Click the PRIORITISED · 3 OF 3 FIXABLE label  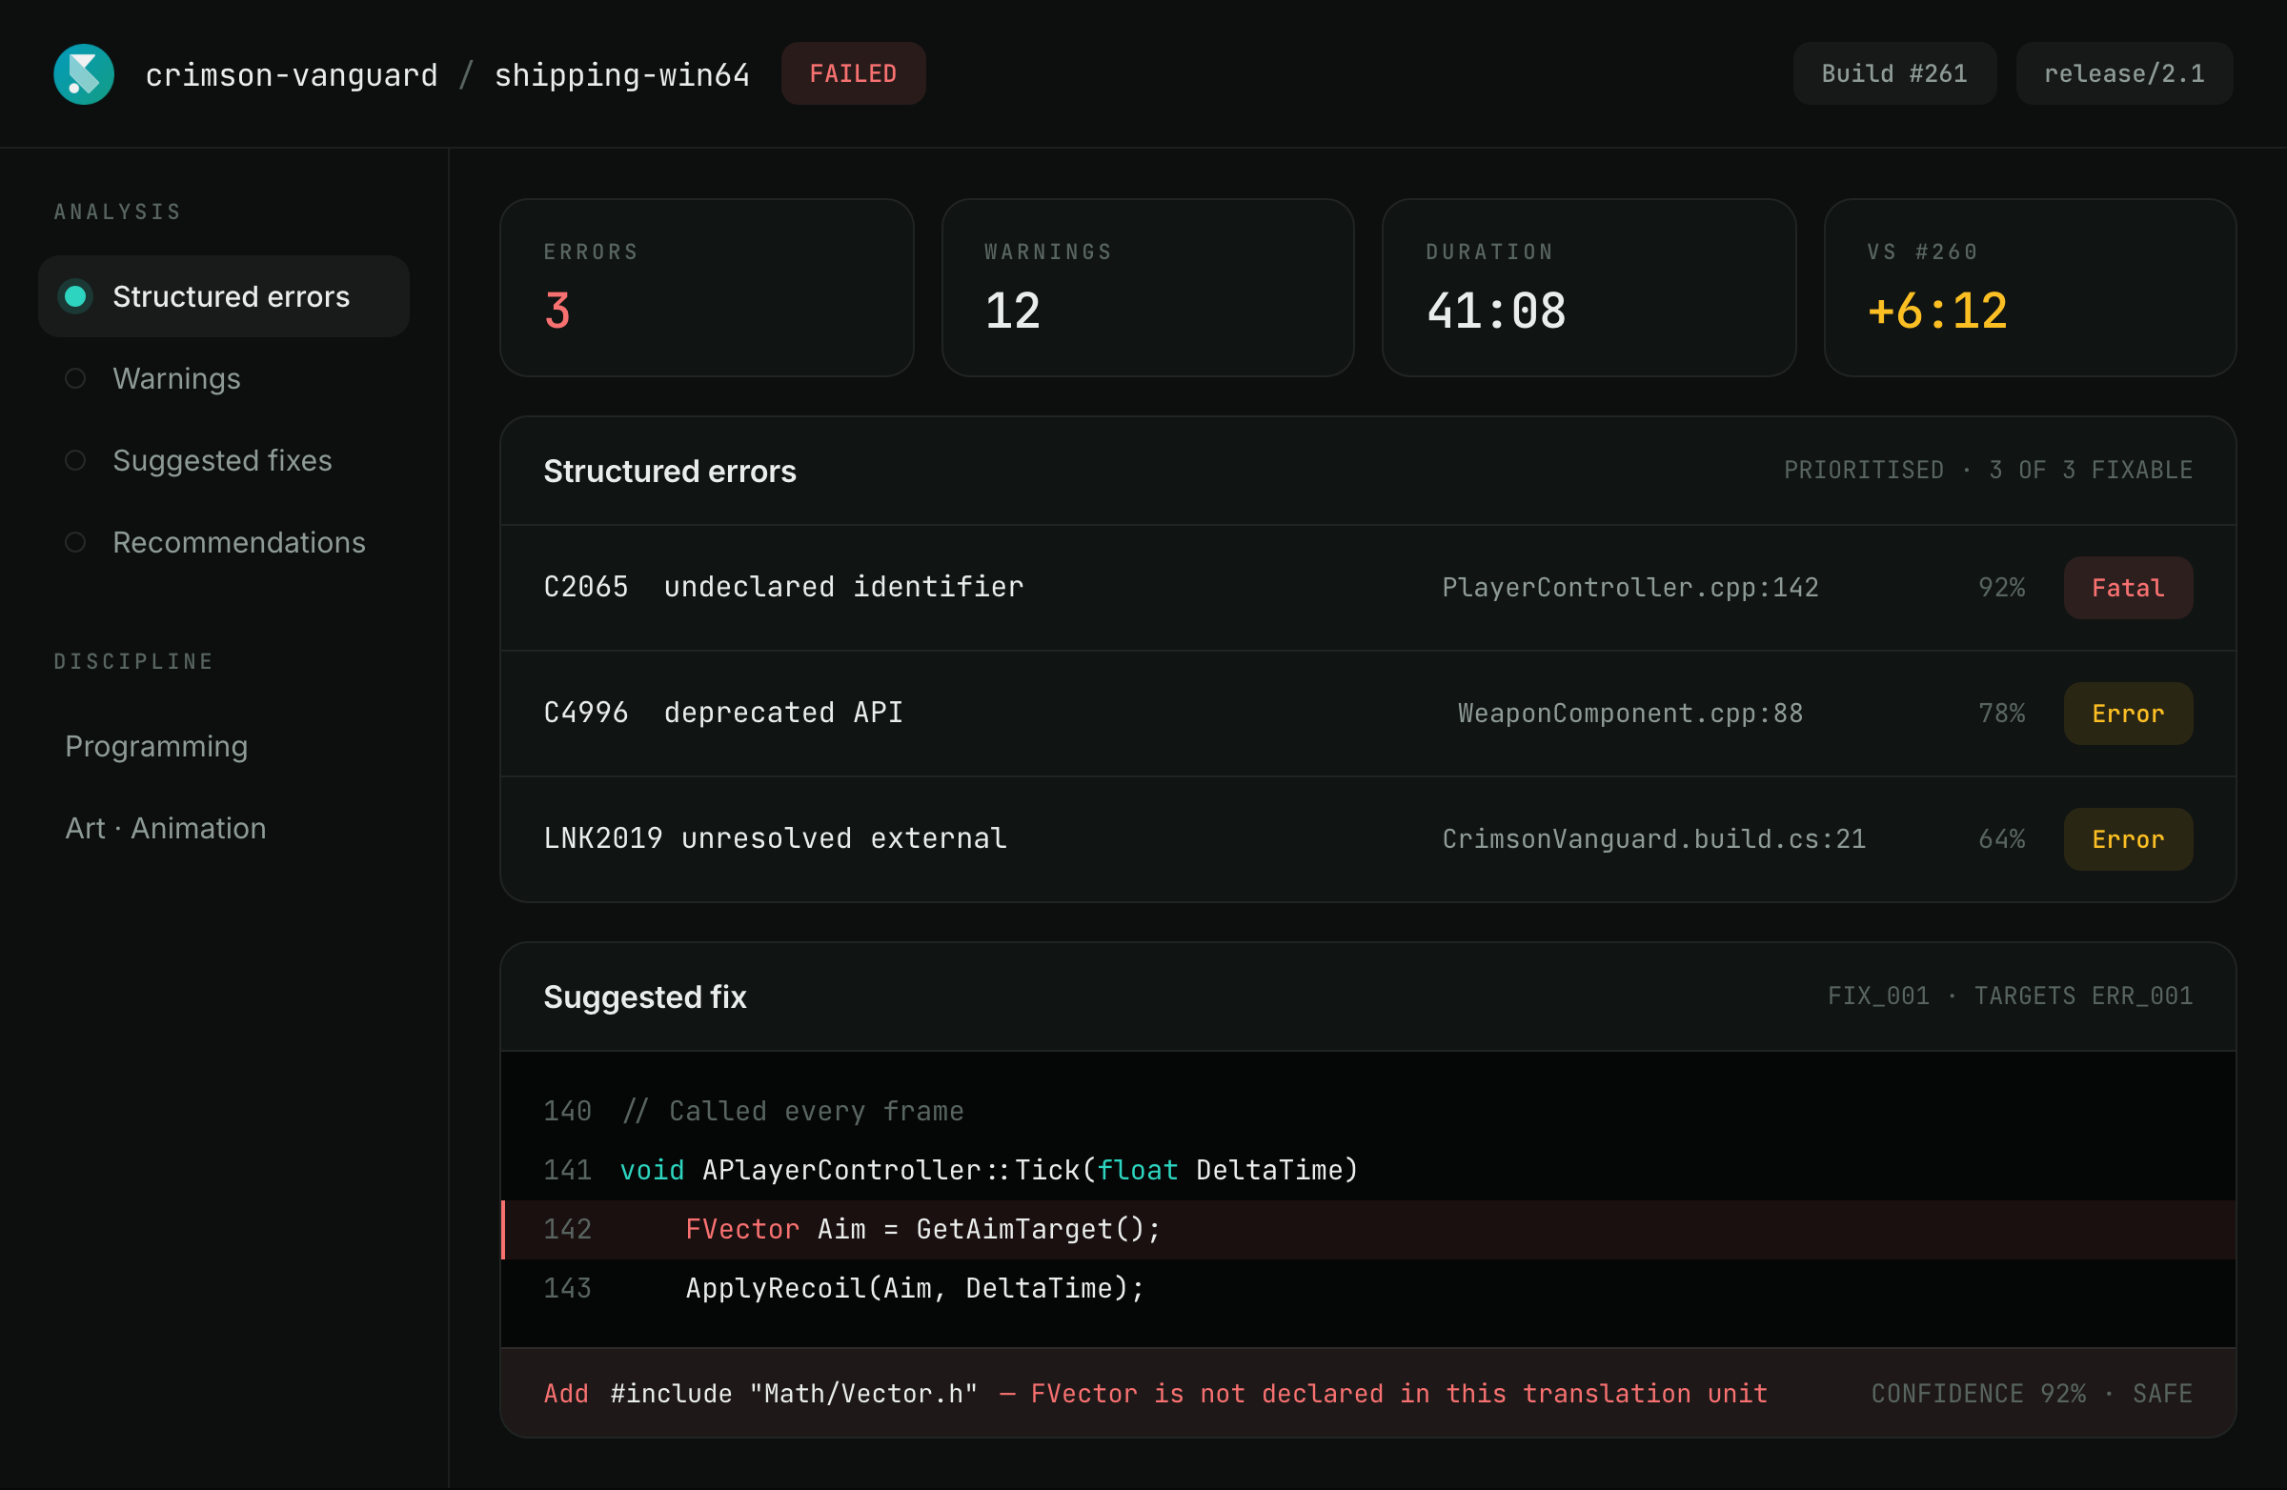pyautogui.click(x=1988, y=471)
